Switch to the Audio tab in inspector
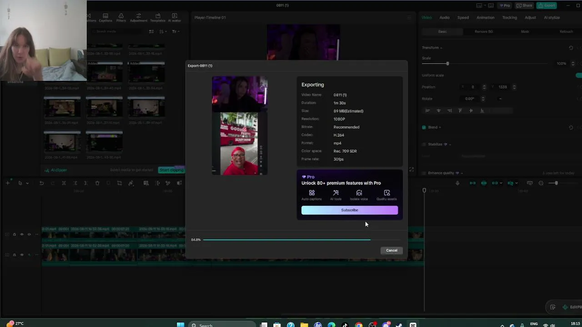 click(444, 18)
